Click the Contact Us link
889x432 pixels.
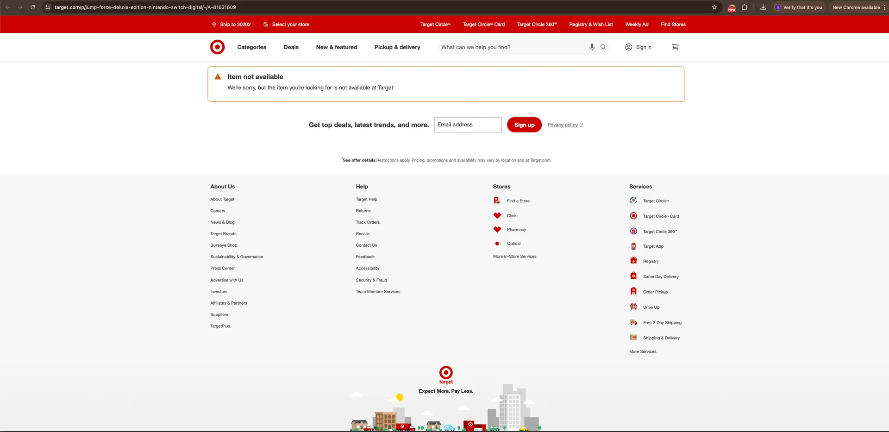(366, 245)
